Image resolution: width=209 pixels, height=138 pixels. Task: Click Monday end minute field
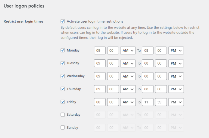point(161,51)
